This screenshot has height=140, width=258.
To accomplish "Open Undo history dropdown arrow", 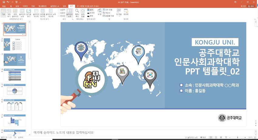I will coord(10,2).
